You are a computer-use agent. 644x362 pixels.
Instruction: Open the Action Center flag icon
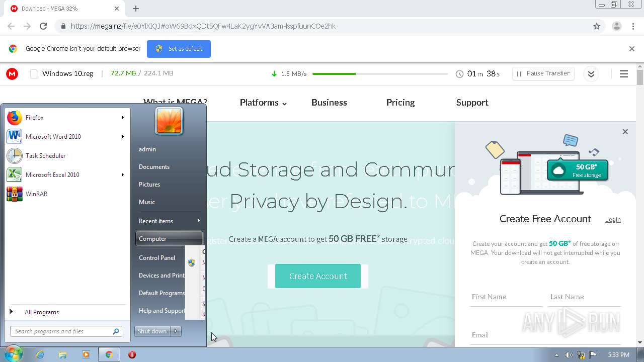point(593,355)
